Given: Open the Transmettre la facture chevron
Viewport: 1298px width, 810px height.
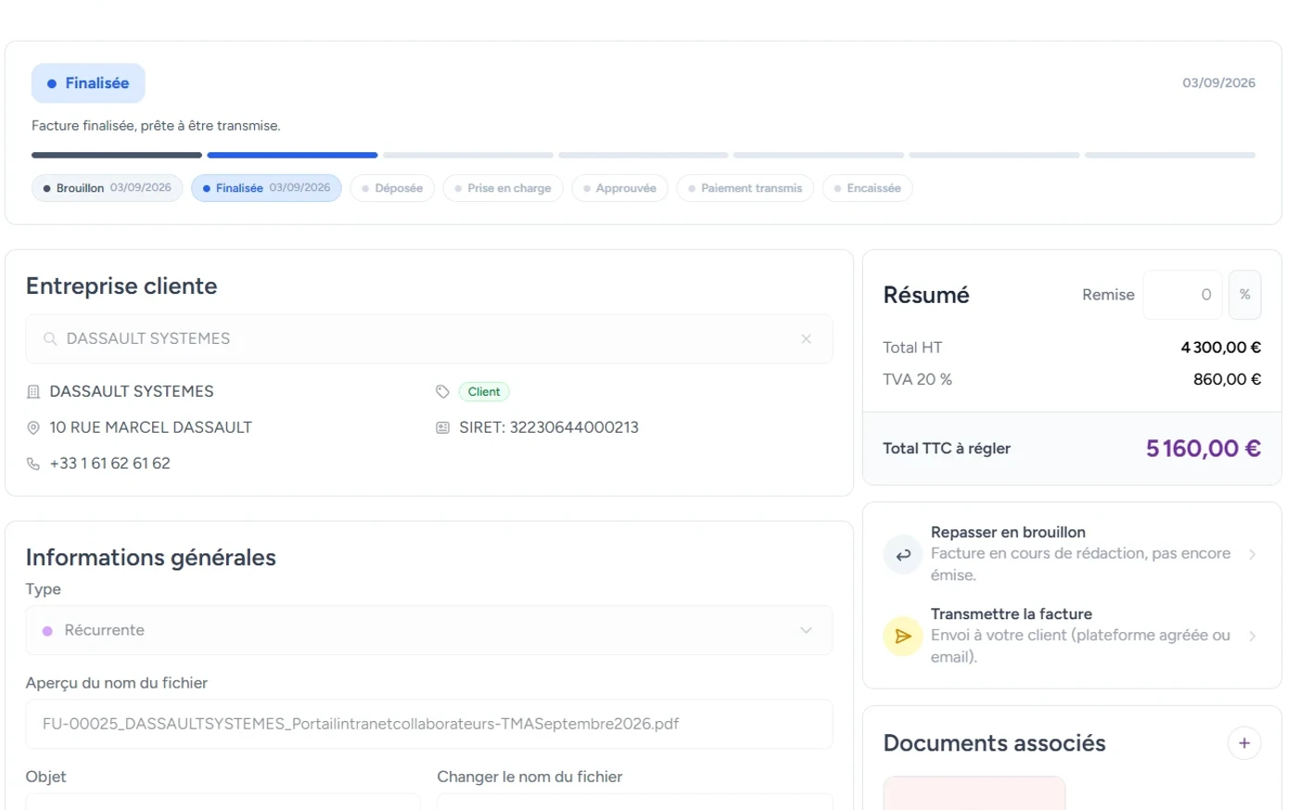Looking at the screenshot, I should [x=1253, y=636].
